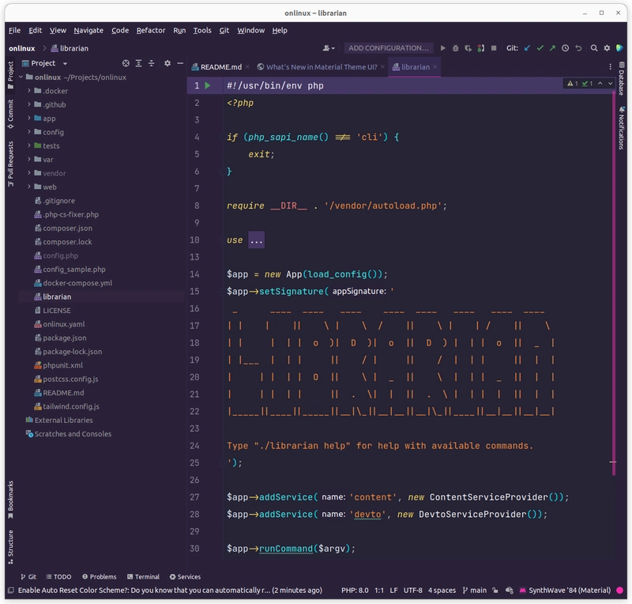632x604 pixels.
Task: Click the JetBrains Toolbox colorful icon
Action: coord(620,48)
